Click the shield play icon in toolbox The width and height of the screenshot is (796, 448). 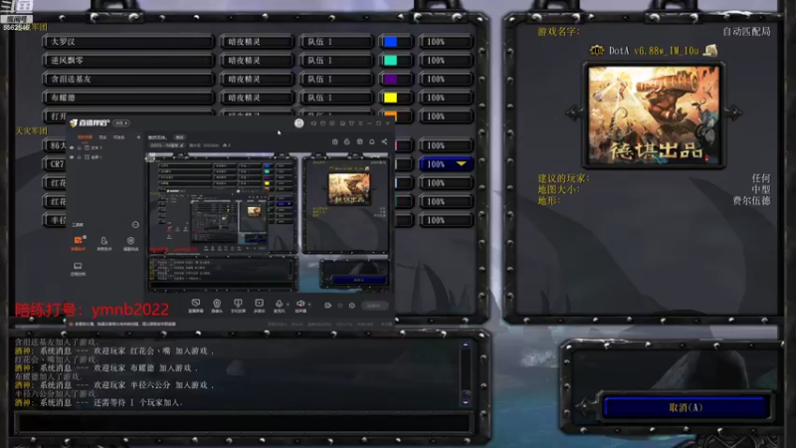(x=130, y=241)
